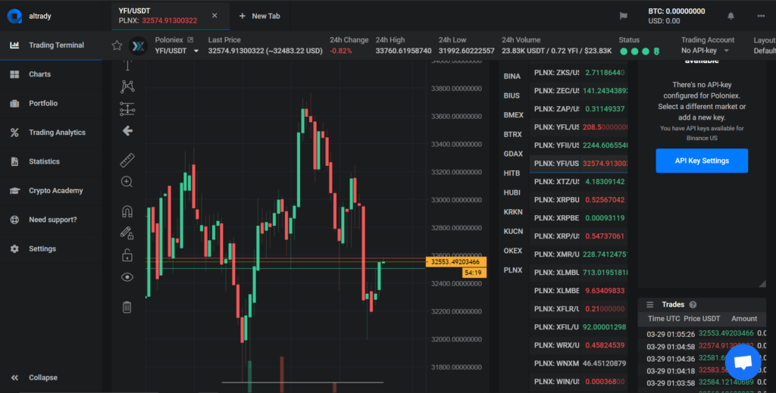Select HITB exchange filter
This screenshot has height=393, width=776.
(512, 173)
